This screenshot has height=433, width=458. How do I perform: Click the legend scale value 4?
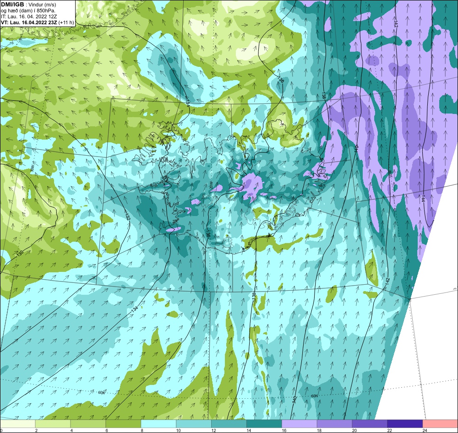71,430
